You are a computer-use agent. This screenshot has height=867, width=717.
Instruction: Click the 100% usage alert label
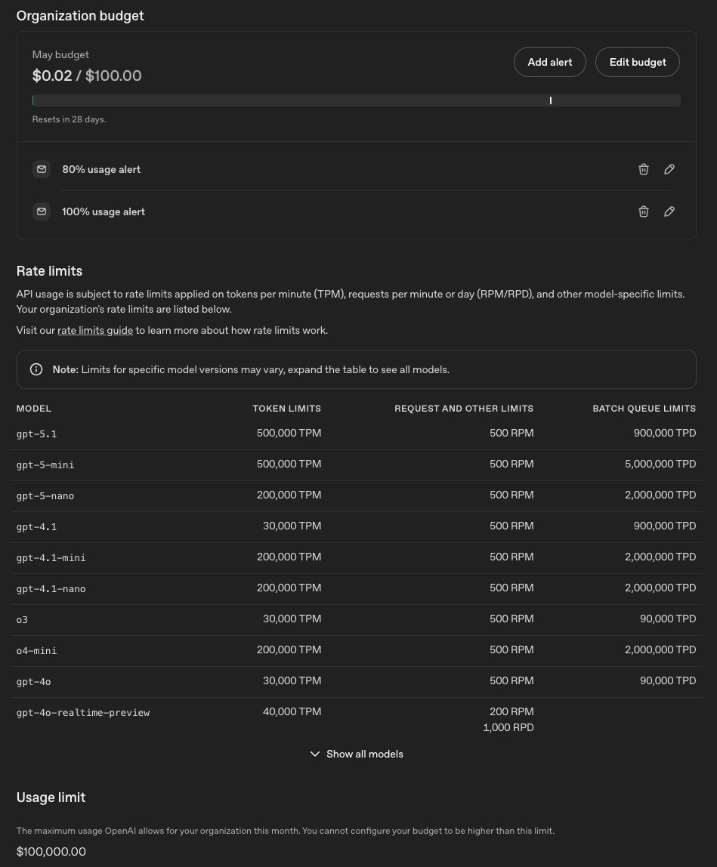pyautogui.click(x=104, y=211)
